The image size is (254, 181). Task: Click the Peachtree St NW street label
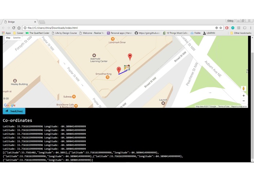point(192,74)
